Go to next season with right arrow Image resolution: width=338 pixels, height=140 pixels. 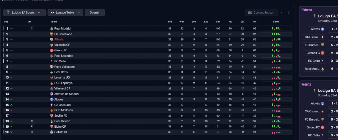289,13
